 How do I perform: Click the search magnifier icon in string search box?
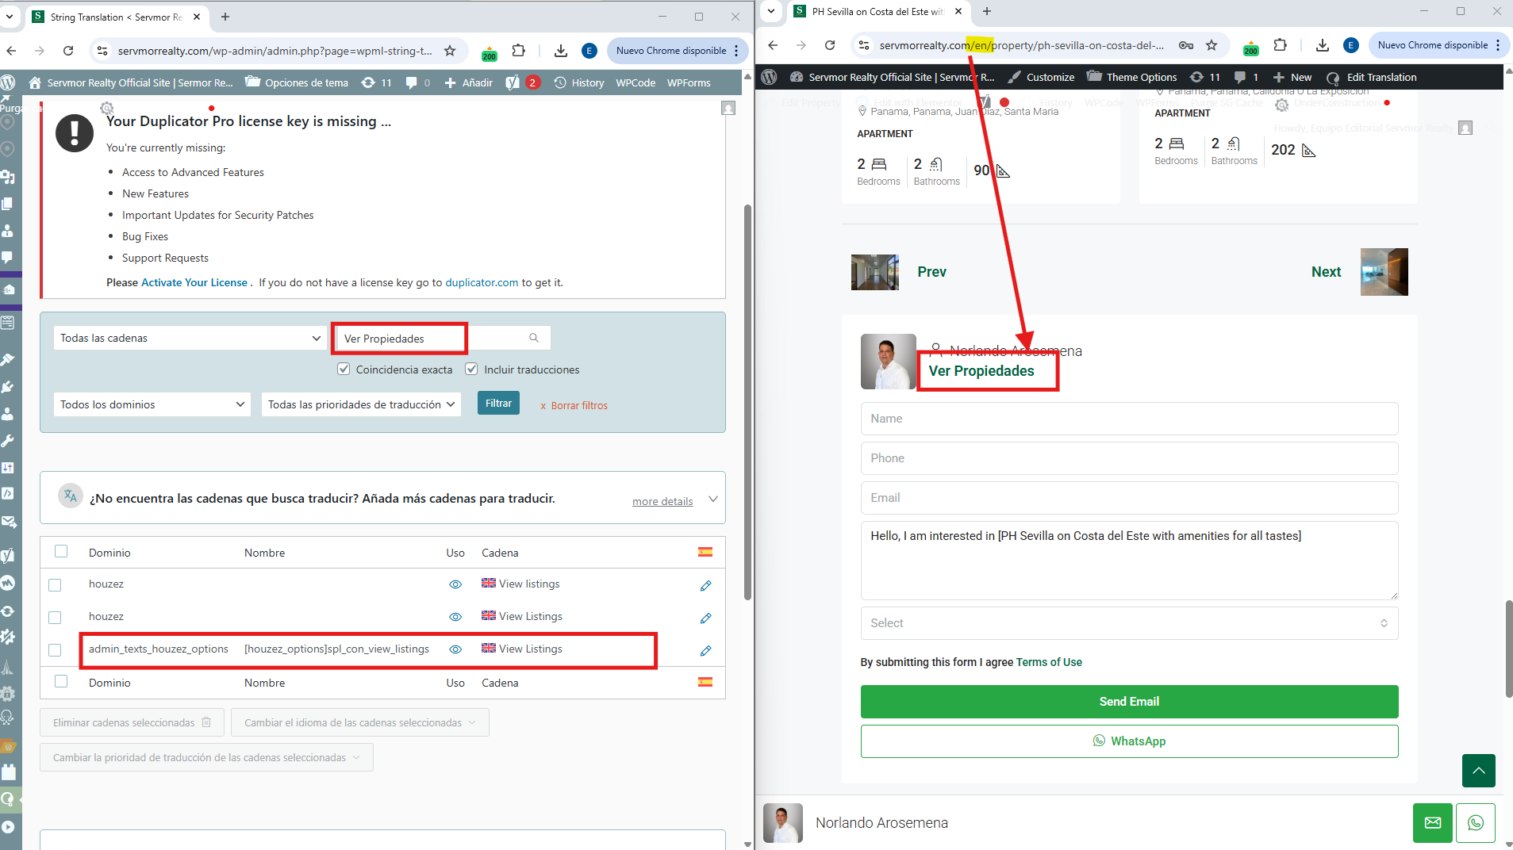(x=534, y=338)
